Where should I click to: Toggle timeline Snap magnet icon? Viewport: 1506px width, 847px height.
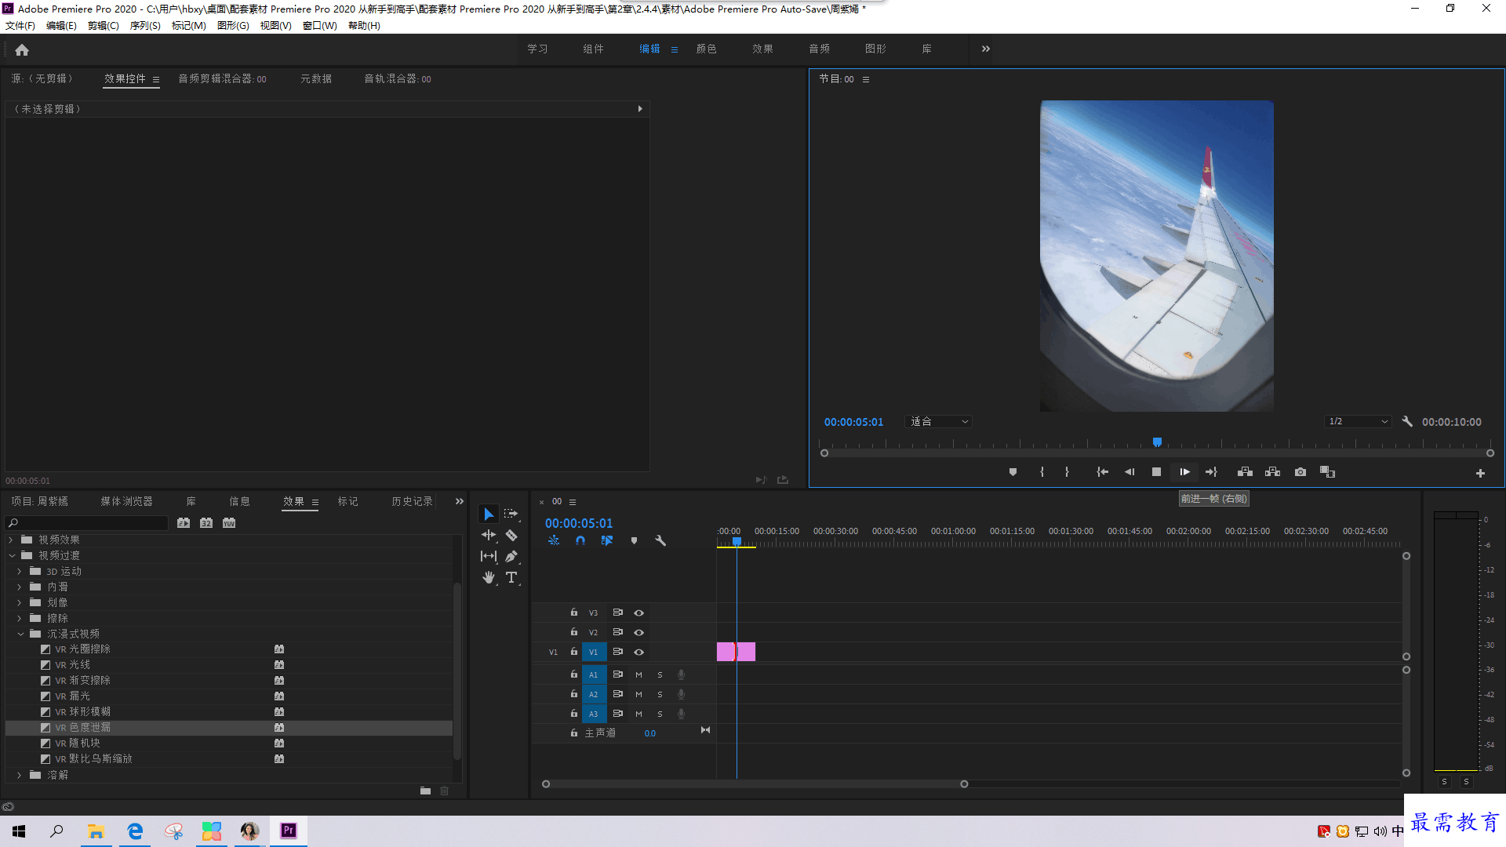click(580, 540)
